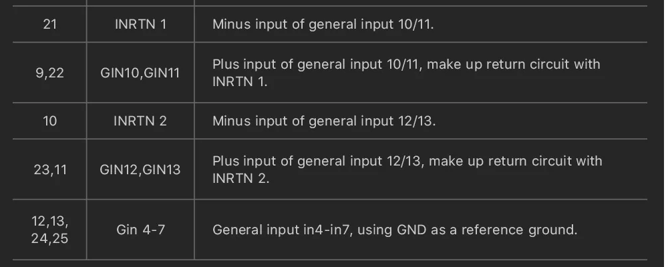The height and width of the screenshot is (267, 668).
Task: Click the INRTN 1 signal name
Action: point(140,24)
